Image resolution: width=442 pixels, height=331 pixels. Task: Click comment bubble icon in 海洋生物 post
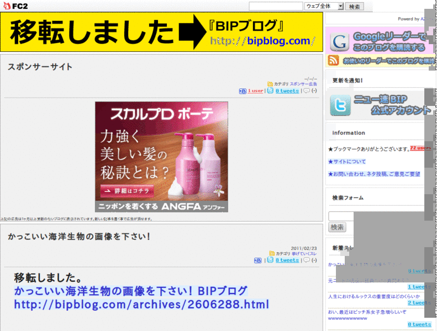pos(307,260)
